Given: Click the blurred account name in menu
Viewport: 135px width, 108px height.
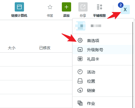Looking at the screenshot, I should 96,26.
